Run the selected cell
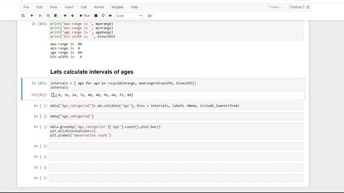Image resolution: width=344 pixels, height=193 pixels. pyautogui.click(x=85, y=16)
